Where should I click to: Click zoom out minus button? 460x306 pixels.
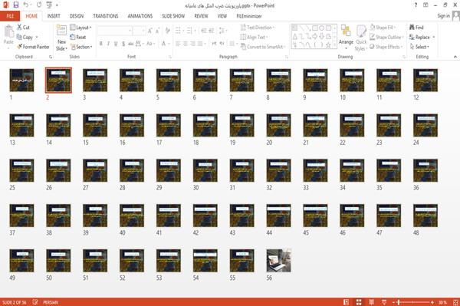[x=394, y=302]
